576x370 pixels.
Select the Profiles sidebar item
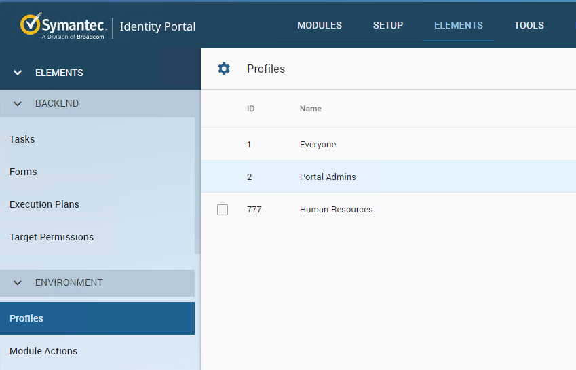(27, 318)
